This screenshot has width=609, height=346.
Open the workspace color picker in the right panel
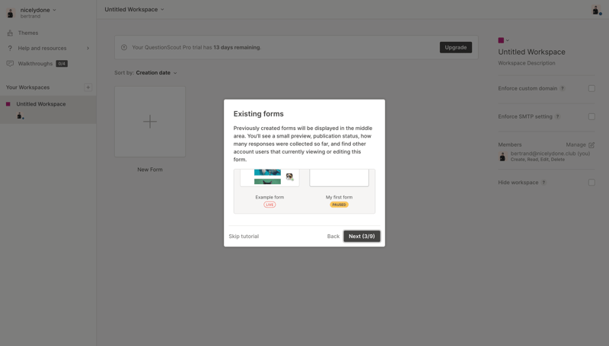pyautogui.click(x=501, y=40)
